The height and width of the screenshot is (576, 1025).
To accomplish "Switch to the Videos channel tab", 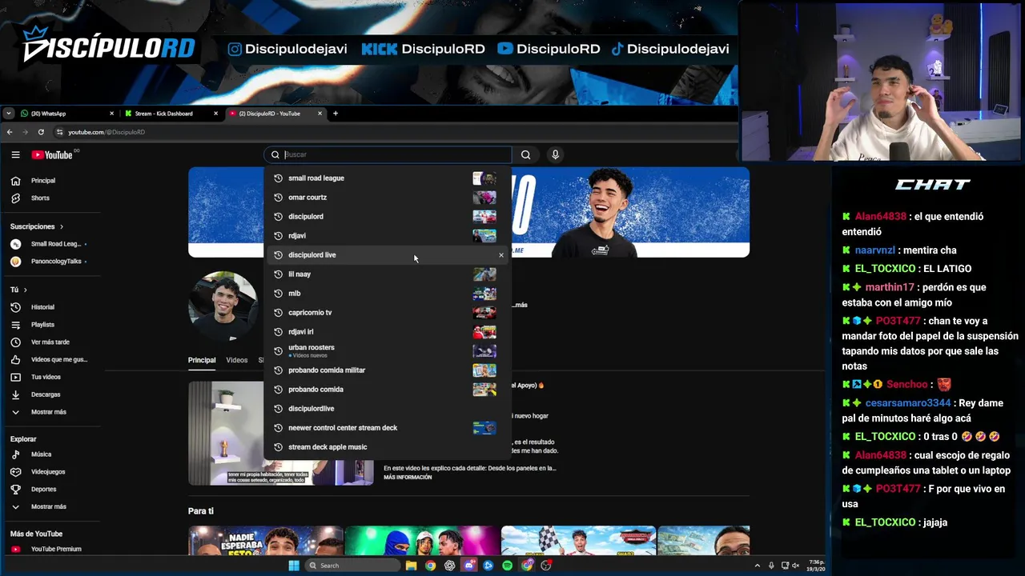I will 237,360.
